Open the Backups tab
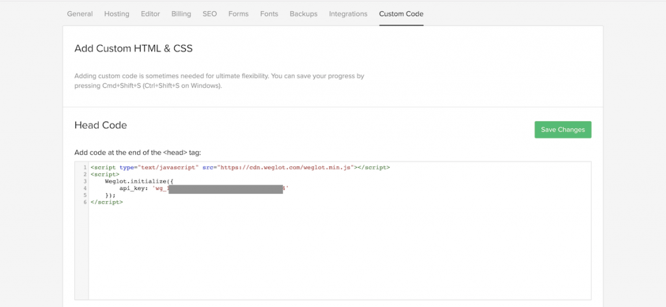This screenshot has width=666, height=307. pos(304,14)
